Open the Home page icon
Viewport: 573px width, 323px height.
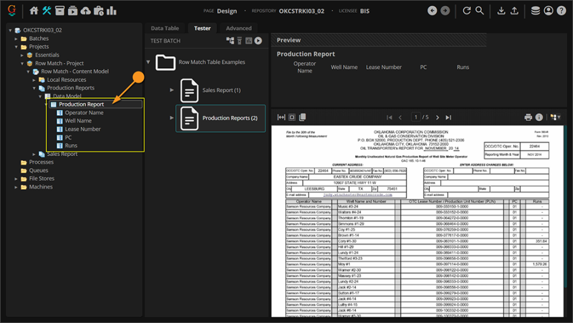click(34, 11)
